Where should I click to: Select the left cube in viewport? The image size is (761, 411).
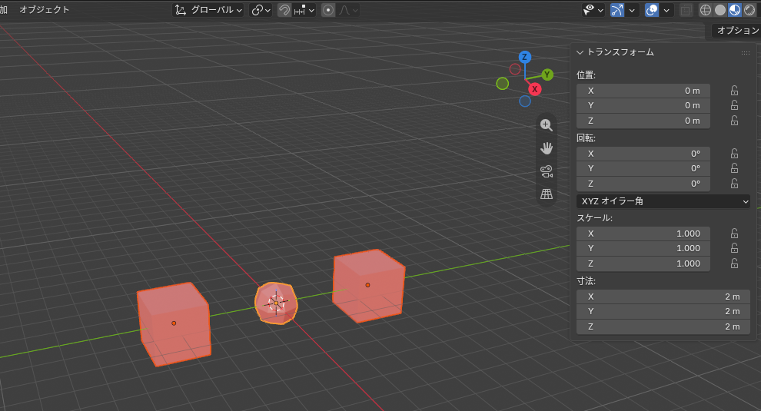pyautogui.click(x=174, y=323)
